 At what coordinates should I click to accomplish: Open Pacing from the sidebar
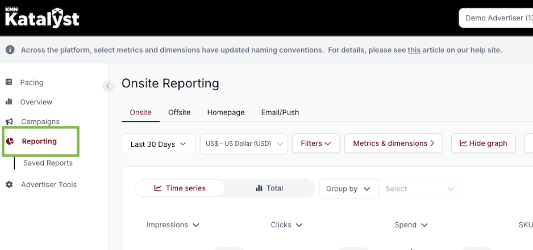pyautogui.click(x=32, y=82)
